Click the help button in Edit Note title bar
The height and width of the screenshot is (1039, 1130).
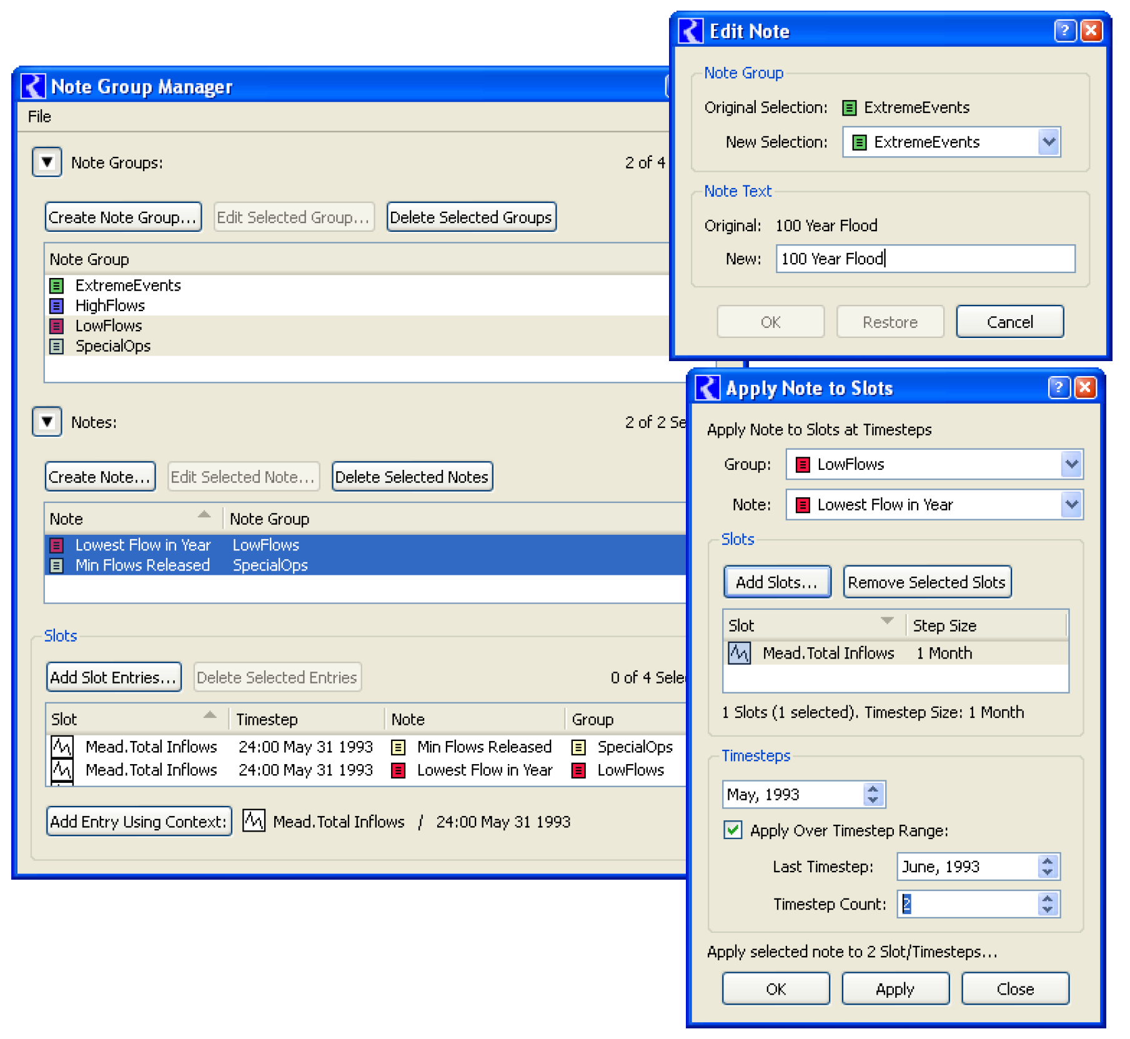(x=1064, y=31)
